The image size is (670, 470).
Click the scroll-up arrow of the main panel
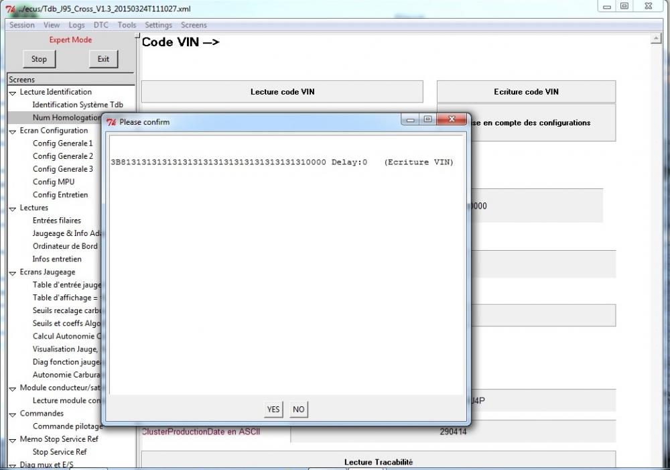click(656, 38)
